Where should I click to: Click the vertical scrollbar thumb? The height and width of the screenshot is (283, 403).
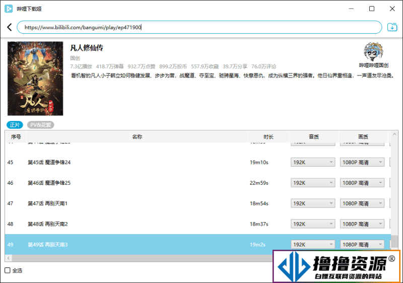coord(394,241)
